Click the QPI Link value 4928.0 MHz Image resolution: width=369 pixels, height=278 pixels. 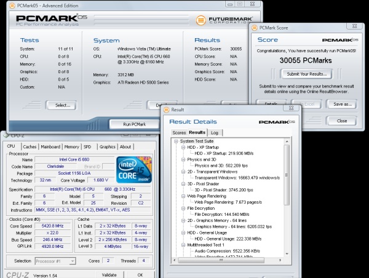pos(52,247)
